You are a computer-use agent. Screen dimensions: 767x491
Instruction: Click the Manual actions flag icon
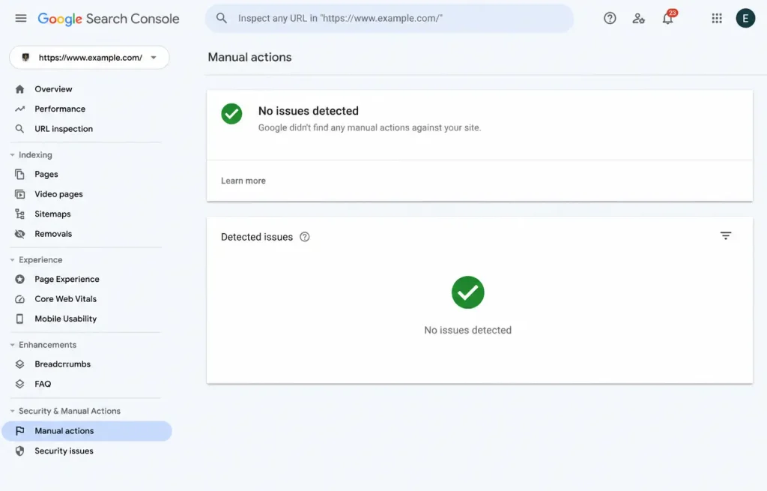point(19,431)
